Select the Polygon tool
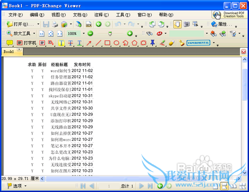 click(134, 43)
